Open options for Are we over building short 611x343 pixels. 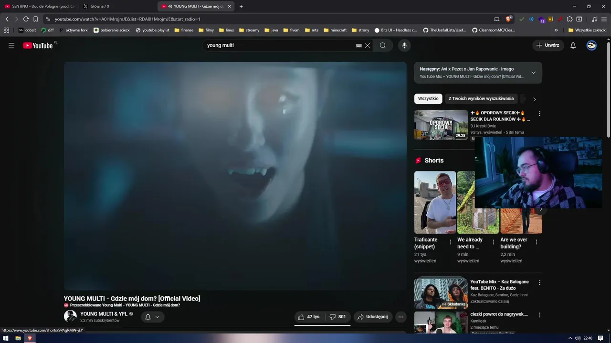coord(537,242)
